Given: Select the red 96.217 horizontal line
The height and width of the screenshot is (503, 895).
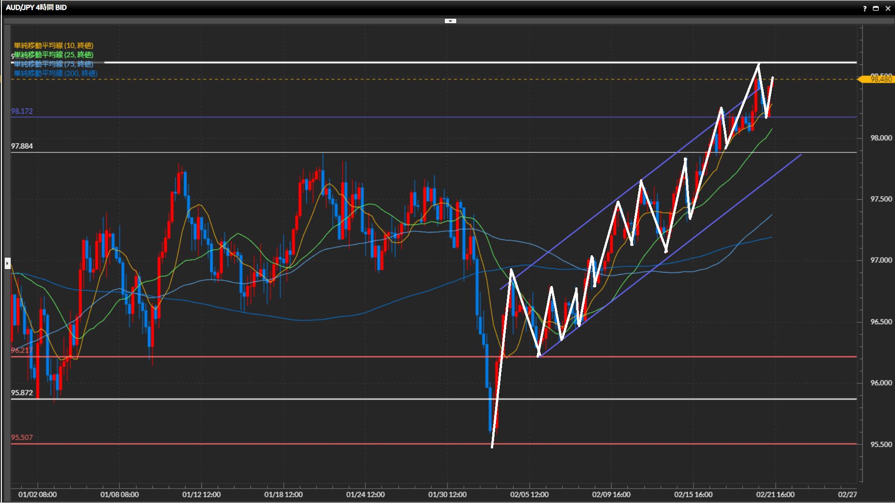Looking at the screenshot, I should 326,357.
